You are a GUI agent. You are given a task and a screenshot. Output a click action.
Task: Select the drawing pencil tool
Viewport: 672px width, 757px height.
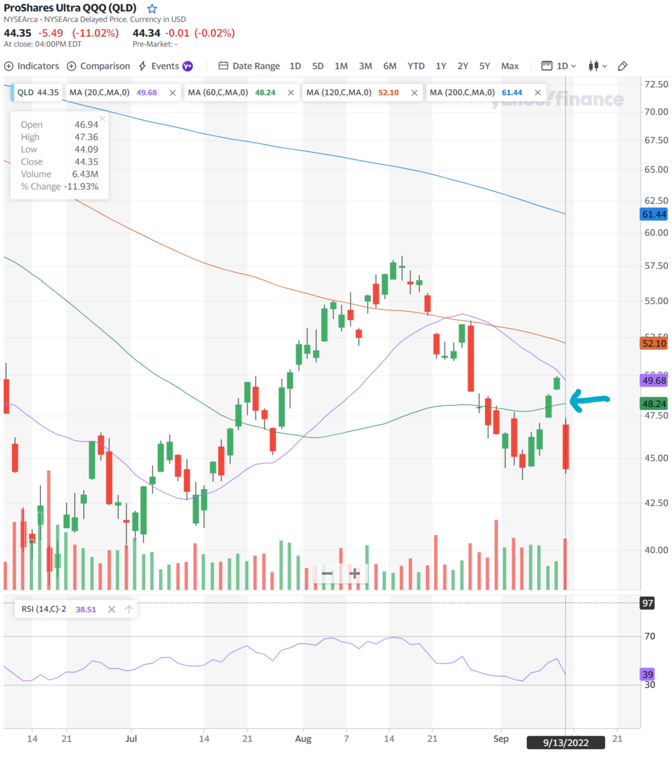click(x=623, y=66)
